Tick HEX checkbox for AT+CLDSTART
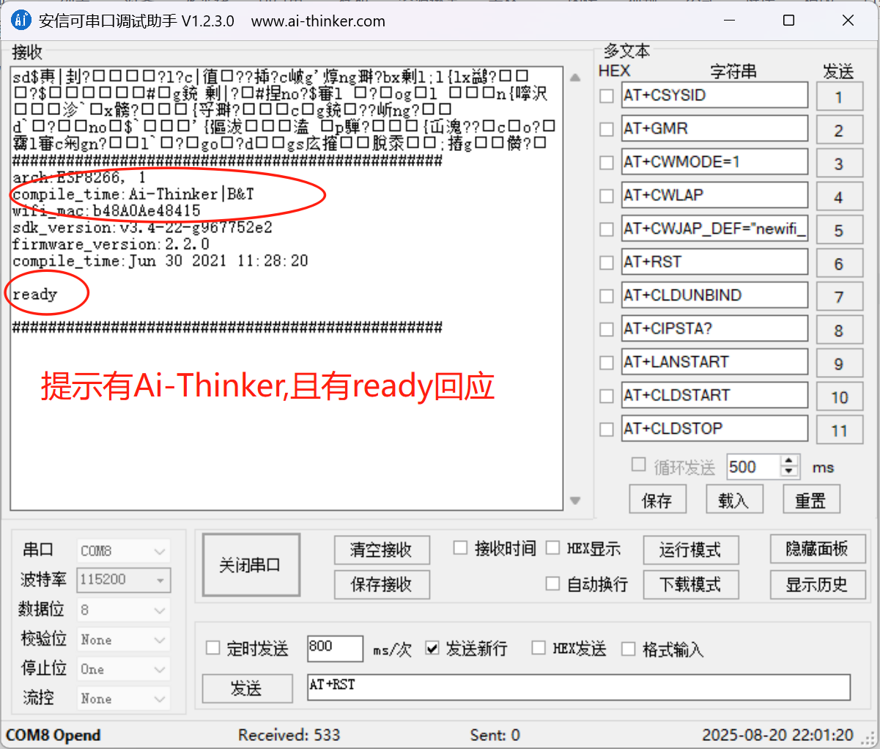 (x=607, y=396)
